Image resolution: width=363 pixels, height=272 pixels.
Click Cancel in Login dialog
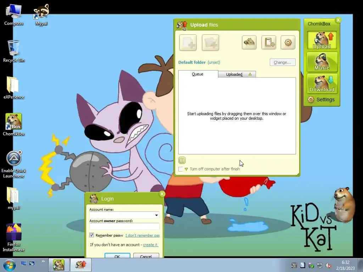[x=146, y=256]
